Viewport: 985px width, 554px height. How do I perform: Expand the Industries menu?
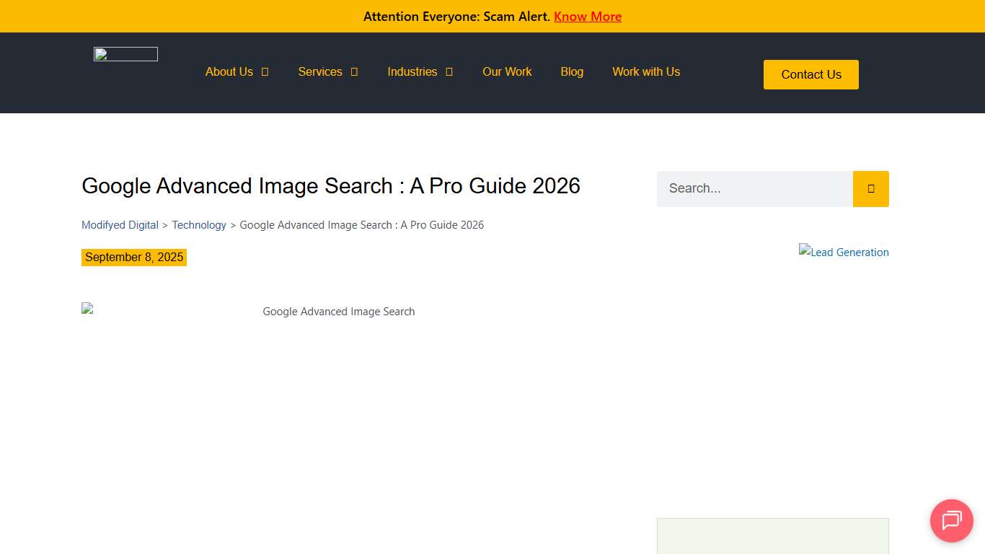click(x=412, y=71)
